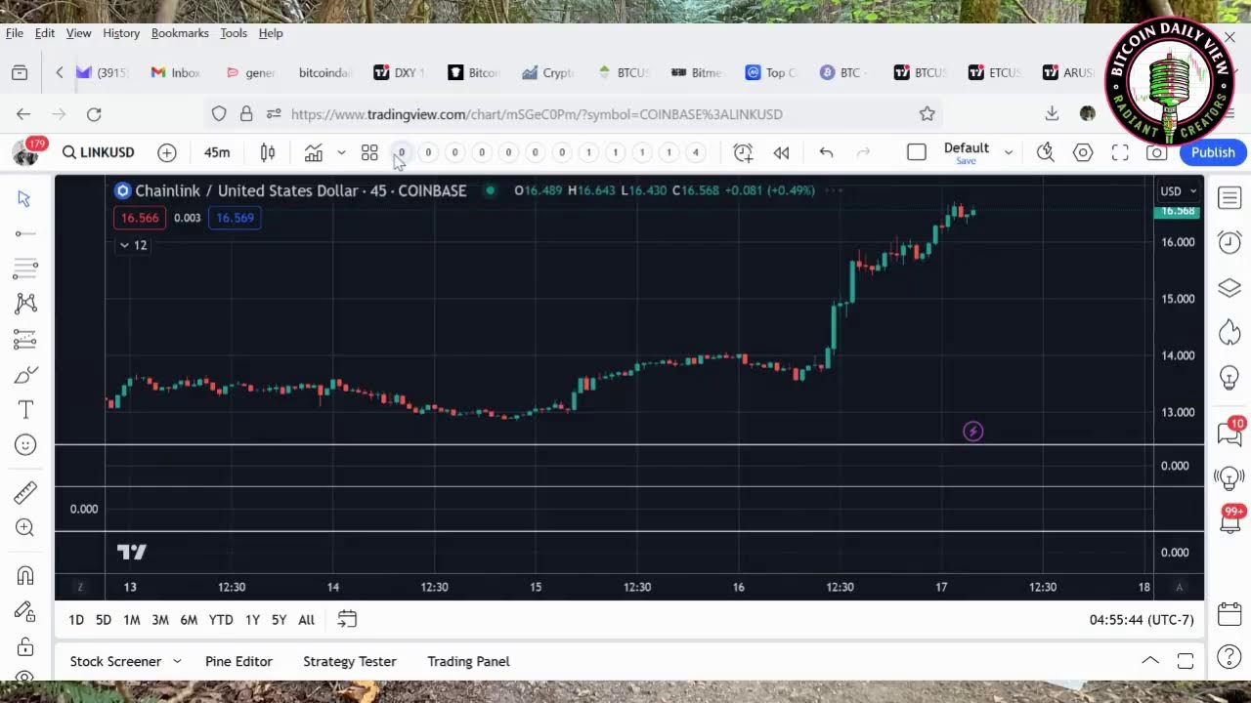Expand the Default layout dropdown arrow
The height and width of the screenshot is (703, 1251).
tap(1009, 152)
